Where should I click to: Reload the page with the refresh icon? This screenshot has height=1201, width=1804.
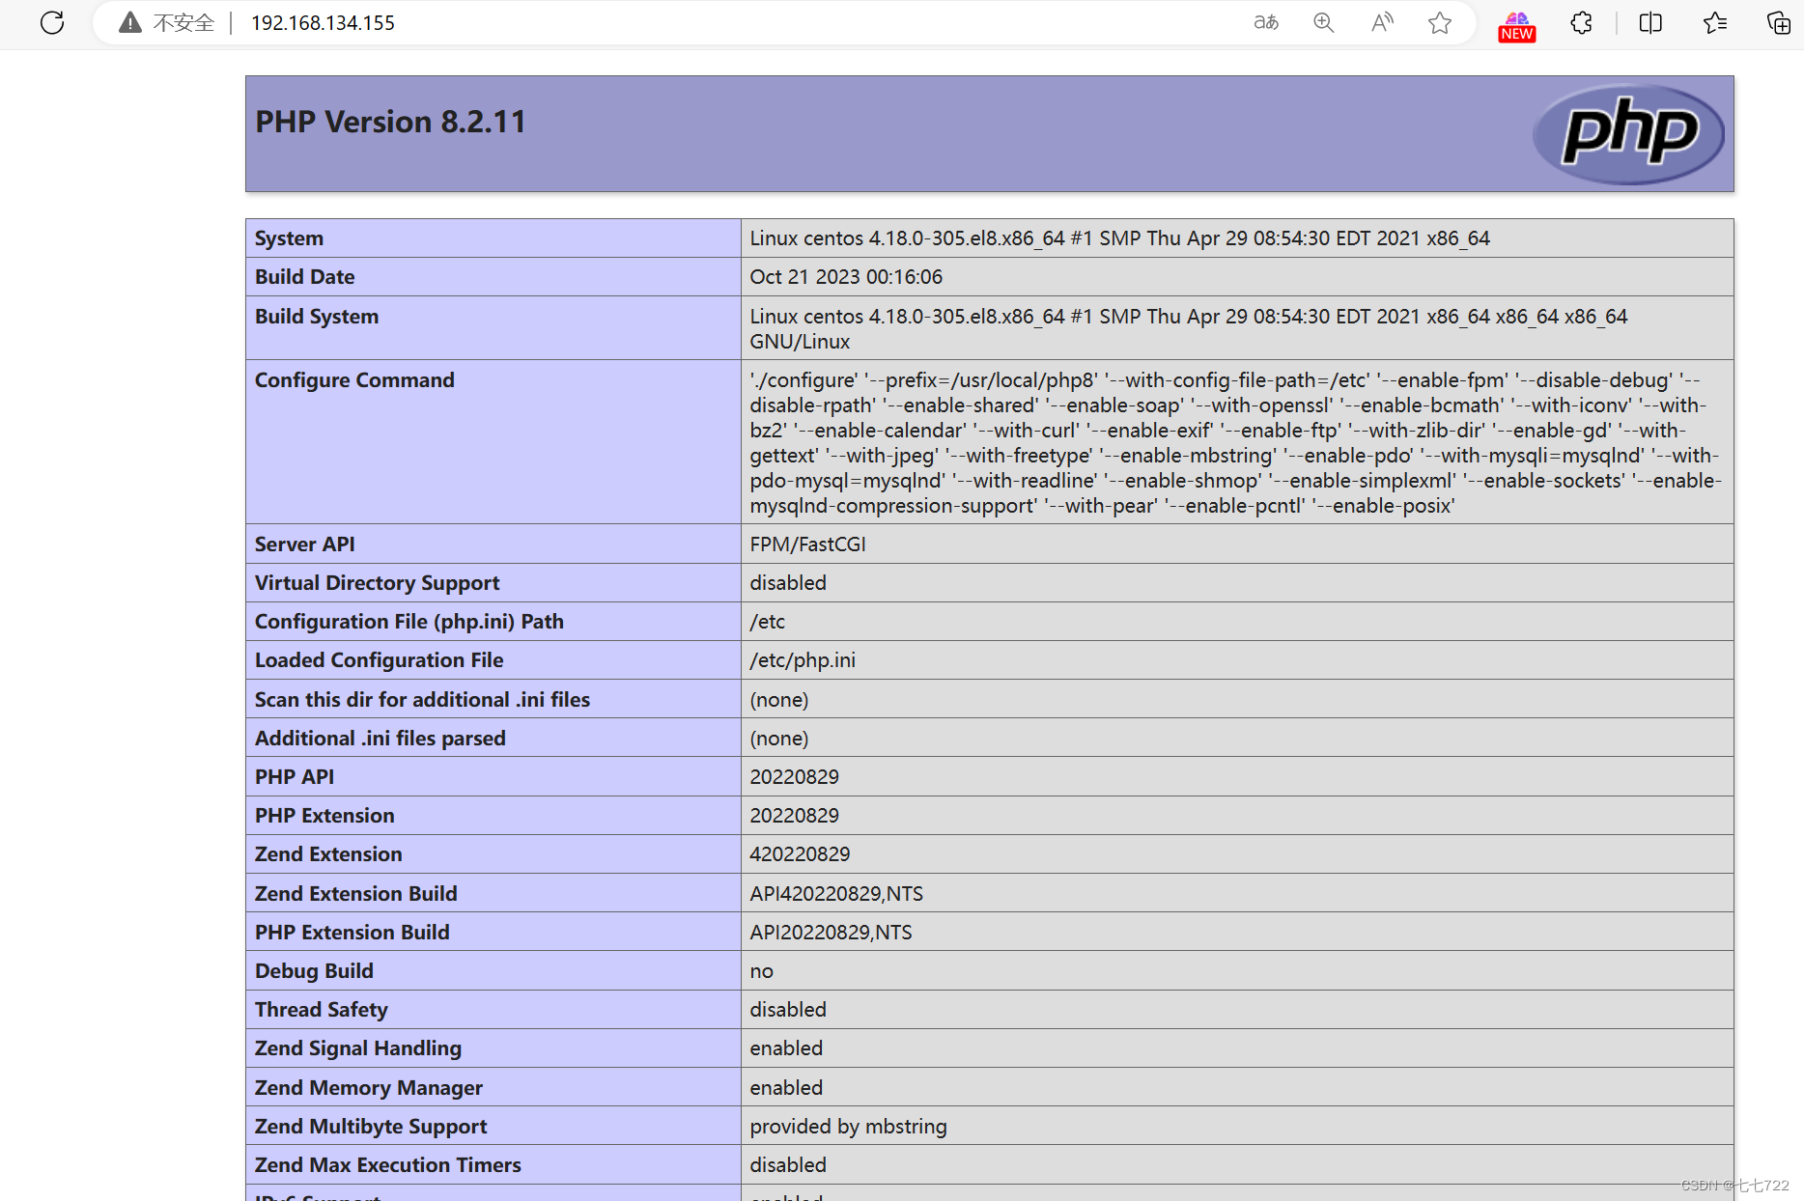coord(52,22)
